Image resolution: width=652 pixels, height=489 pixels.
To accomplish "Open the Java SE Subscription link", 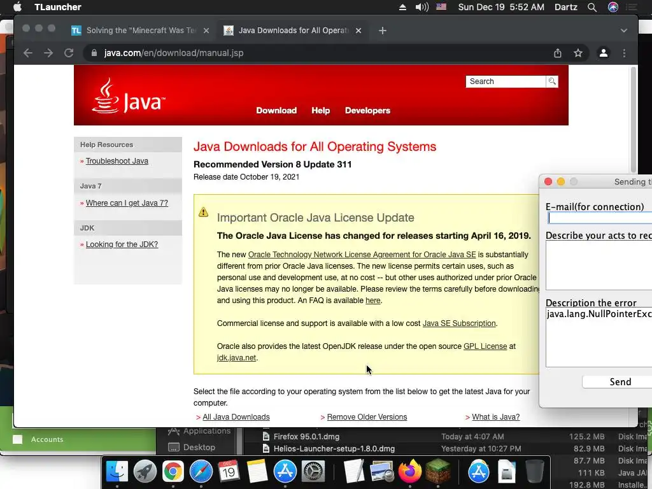I will point(459,323).
